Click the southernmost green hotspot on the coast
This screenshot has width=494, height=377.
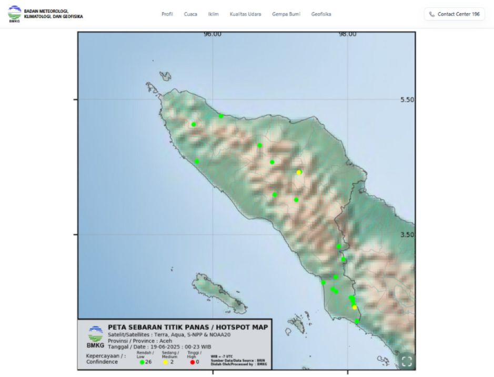point(357,321)
